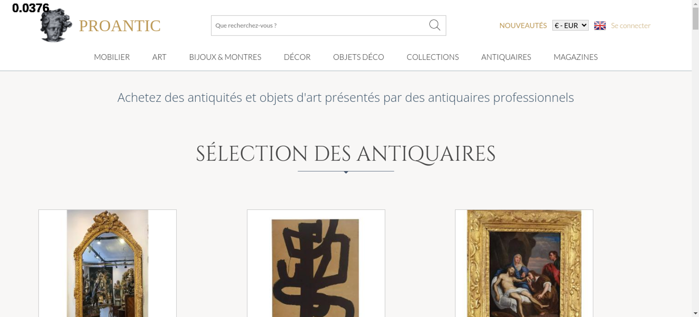Open the MOBILIER menu

coord(112,57)
